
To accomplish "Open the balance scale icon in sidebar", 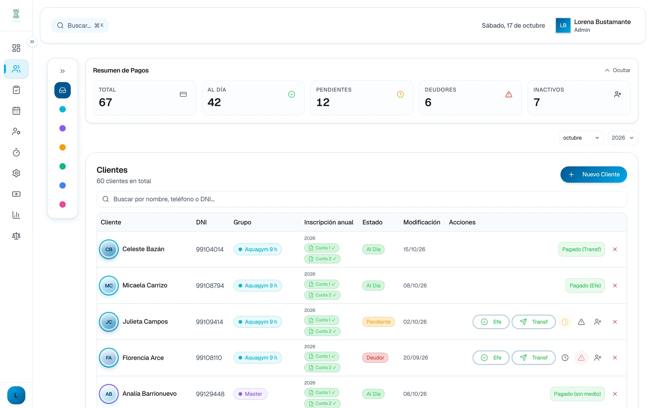I will [x=16, y=236].
